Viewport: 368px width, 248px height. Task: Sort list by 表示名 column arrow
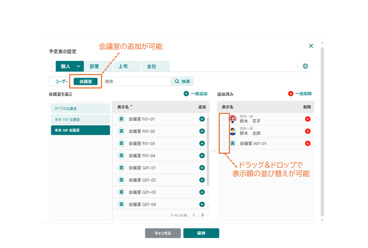click(131, 107)
